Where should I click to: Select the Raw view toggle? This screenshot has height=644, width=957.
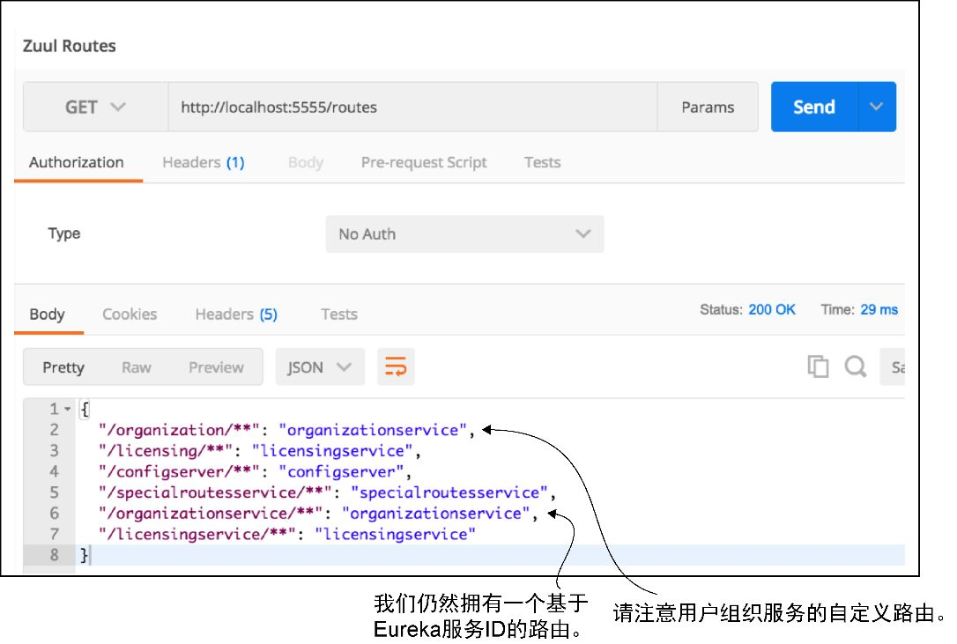(136, 367)
